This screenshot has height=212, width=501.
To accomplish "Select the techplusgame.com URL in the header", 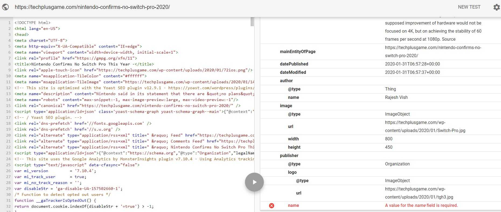I will (x=92, y=7).
